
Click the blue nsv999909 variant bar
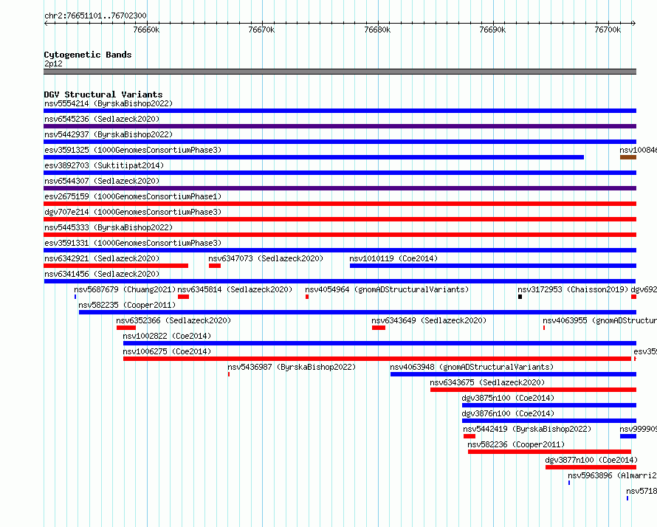point(628,436)
